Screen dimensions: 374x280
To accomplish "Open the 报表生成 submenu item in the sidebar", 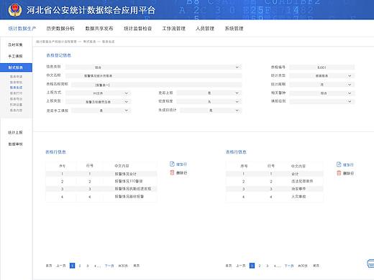I will pyautogui.click(x=16, y=88).
